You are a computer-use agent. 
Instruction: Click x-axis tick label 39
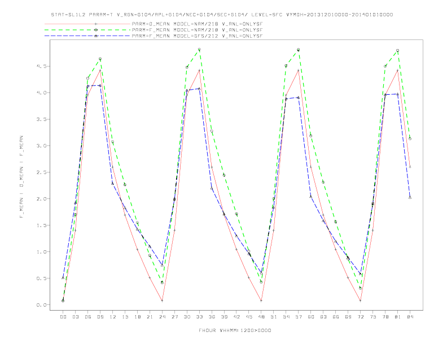coord(224,317)
